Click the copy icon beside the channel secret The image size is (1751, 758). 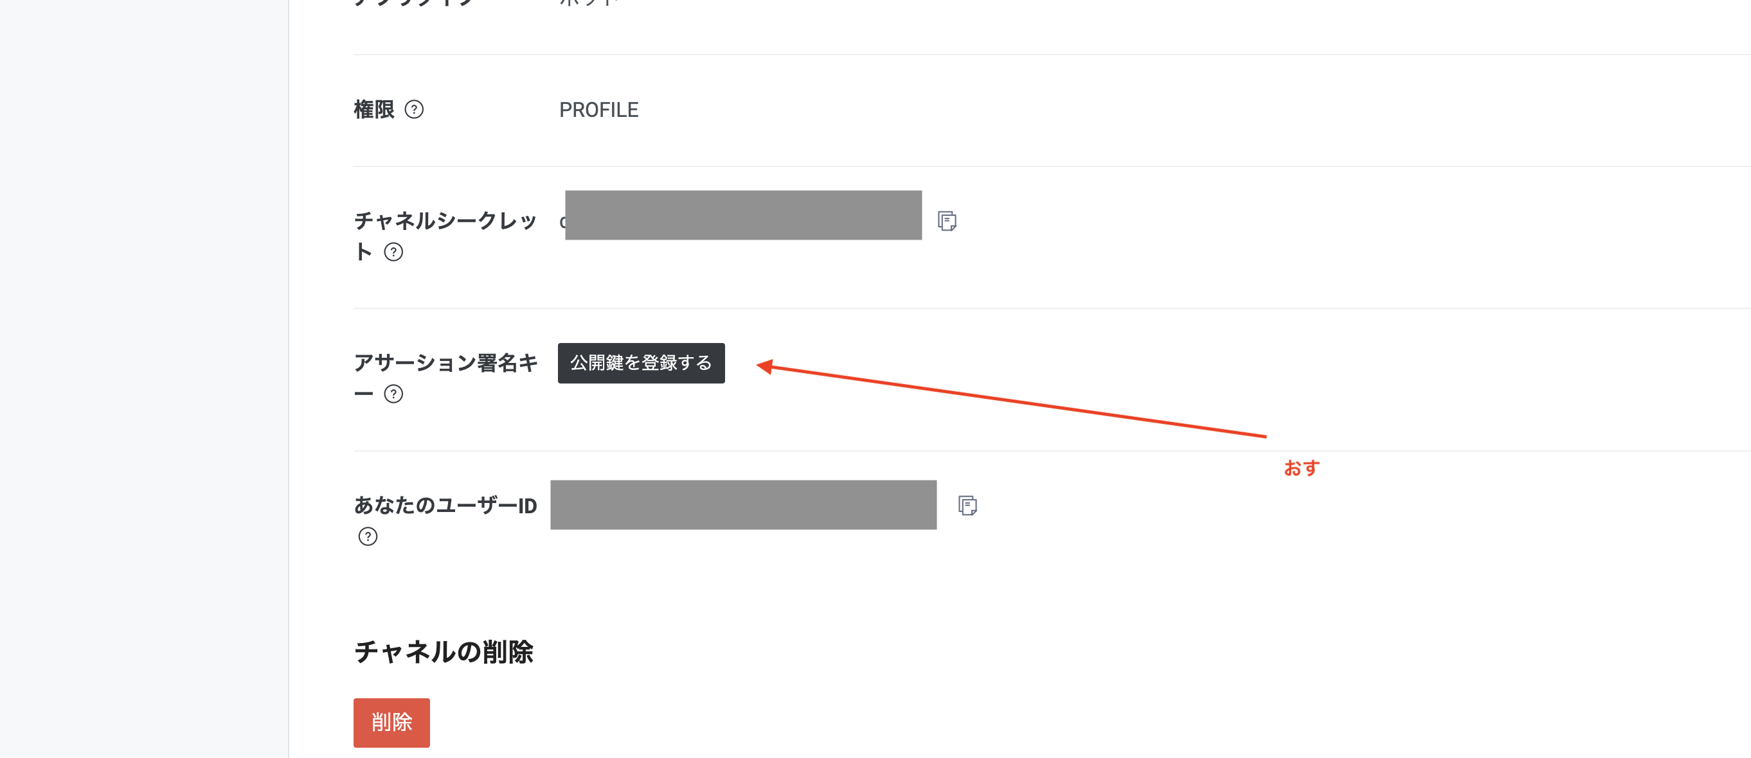tap(947, 222)
